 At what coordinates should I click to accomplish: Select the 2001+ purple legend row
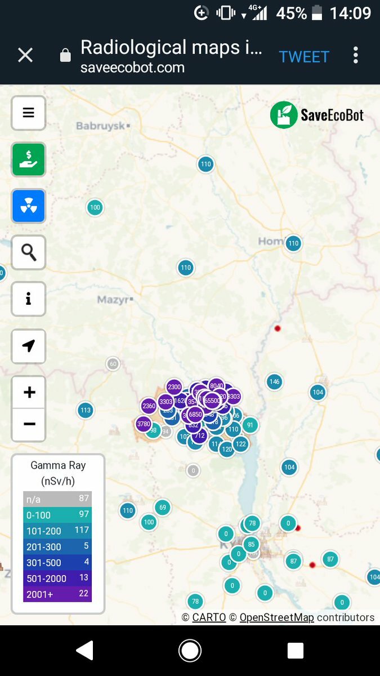point(57,594)
